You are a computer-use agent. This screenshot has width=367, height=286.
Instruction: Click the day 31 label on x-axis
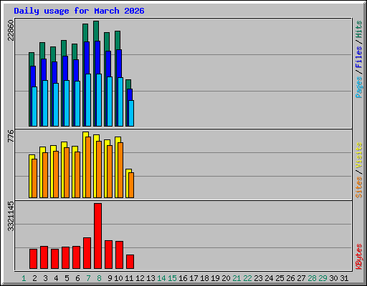344,278
